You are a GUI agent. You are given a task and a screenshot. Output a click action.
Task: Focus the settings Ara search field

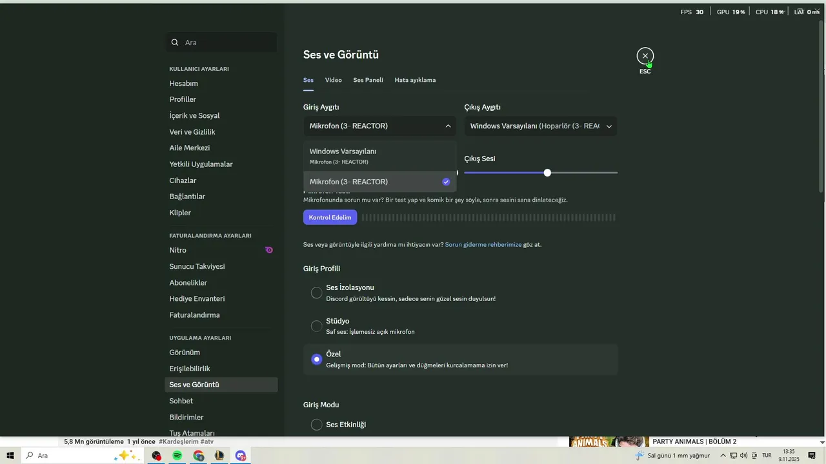(x=221, y=43)
